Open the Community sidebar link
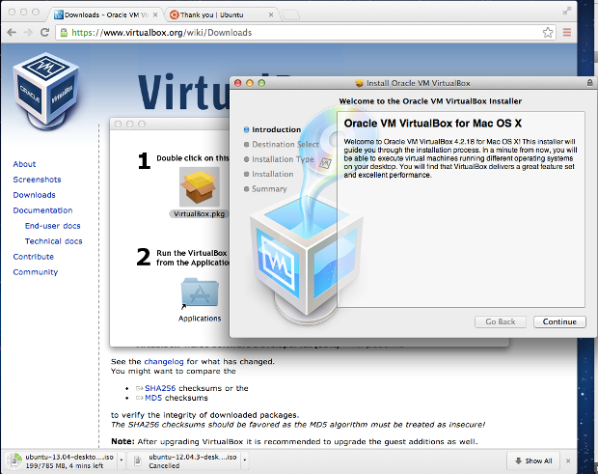 pos(36,272)
